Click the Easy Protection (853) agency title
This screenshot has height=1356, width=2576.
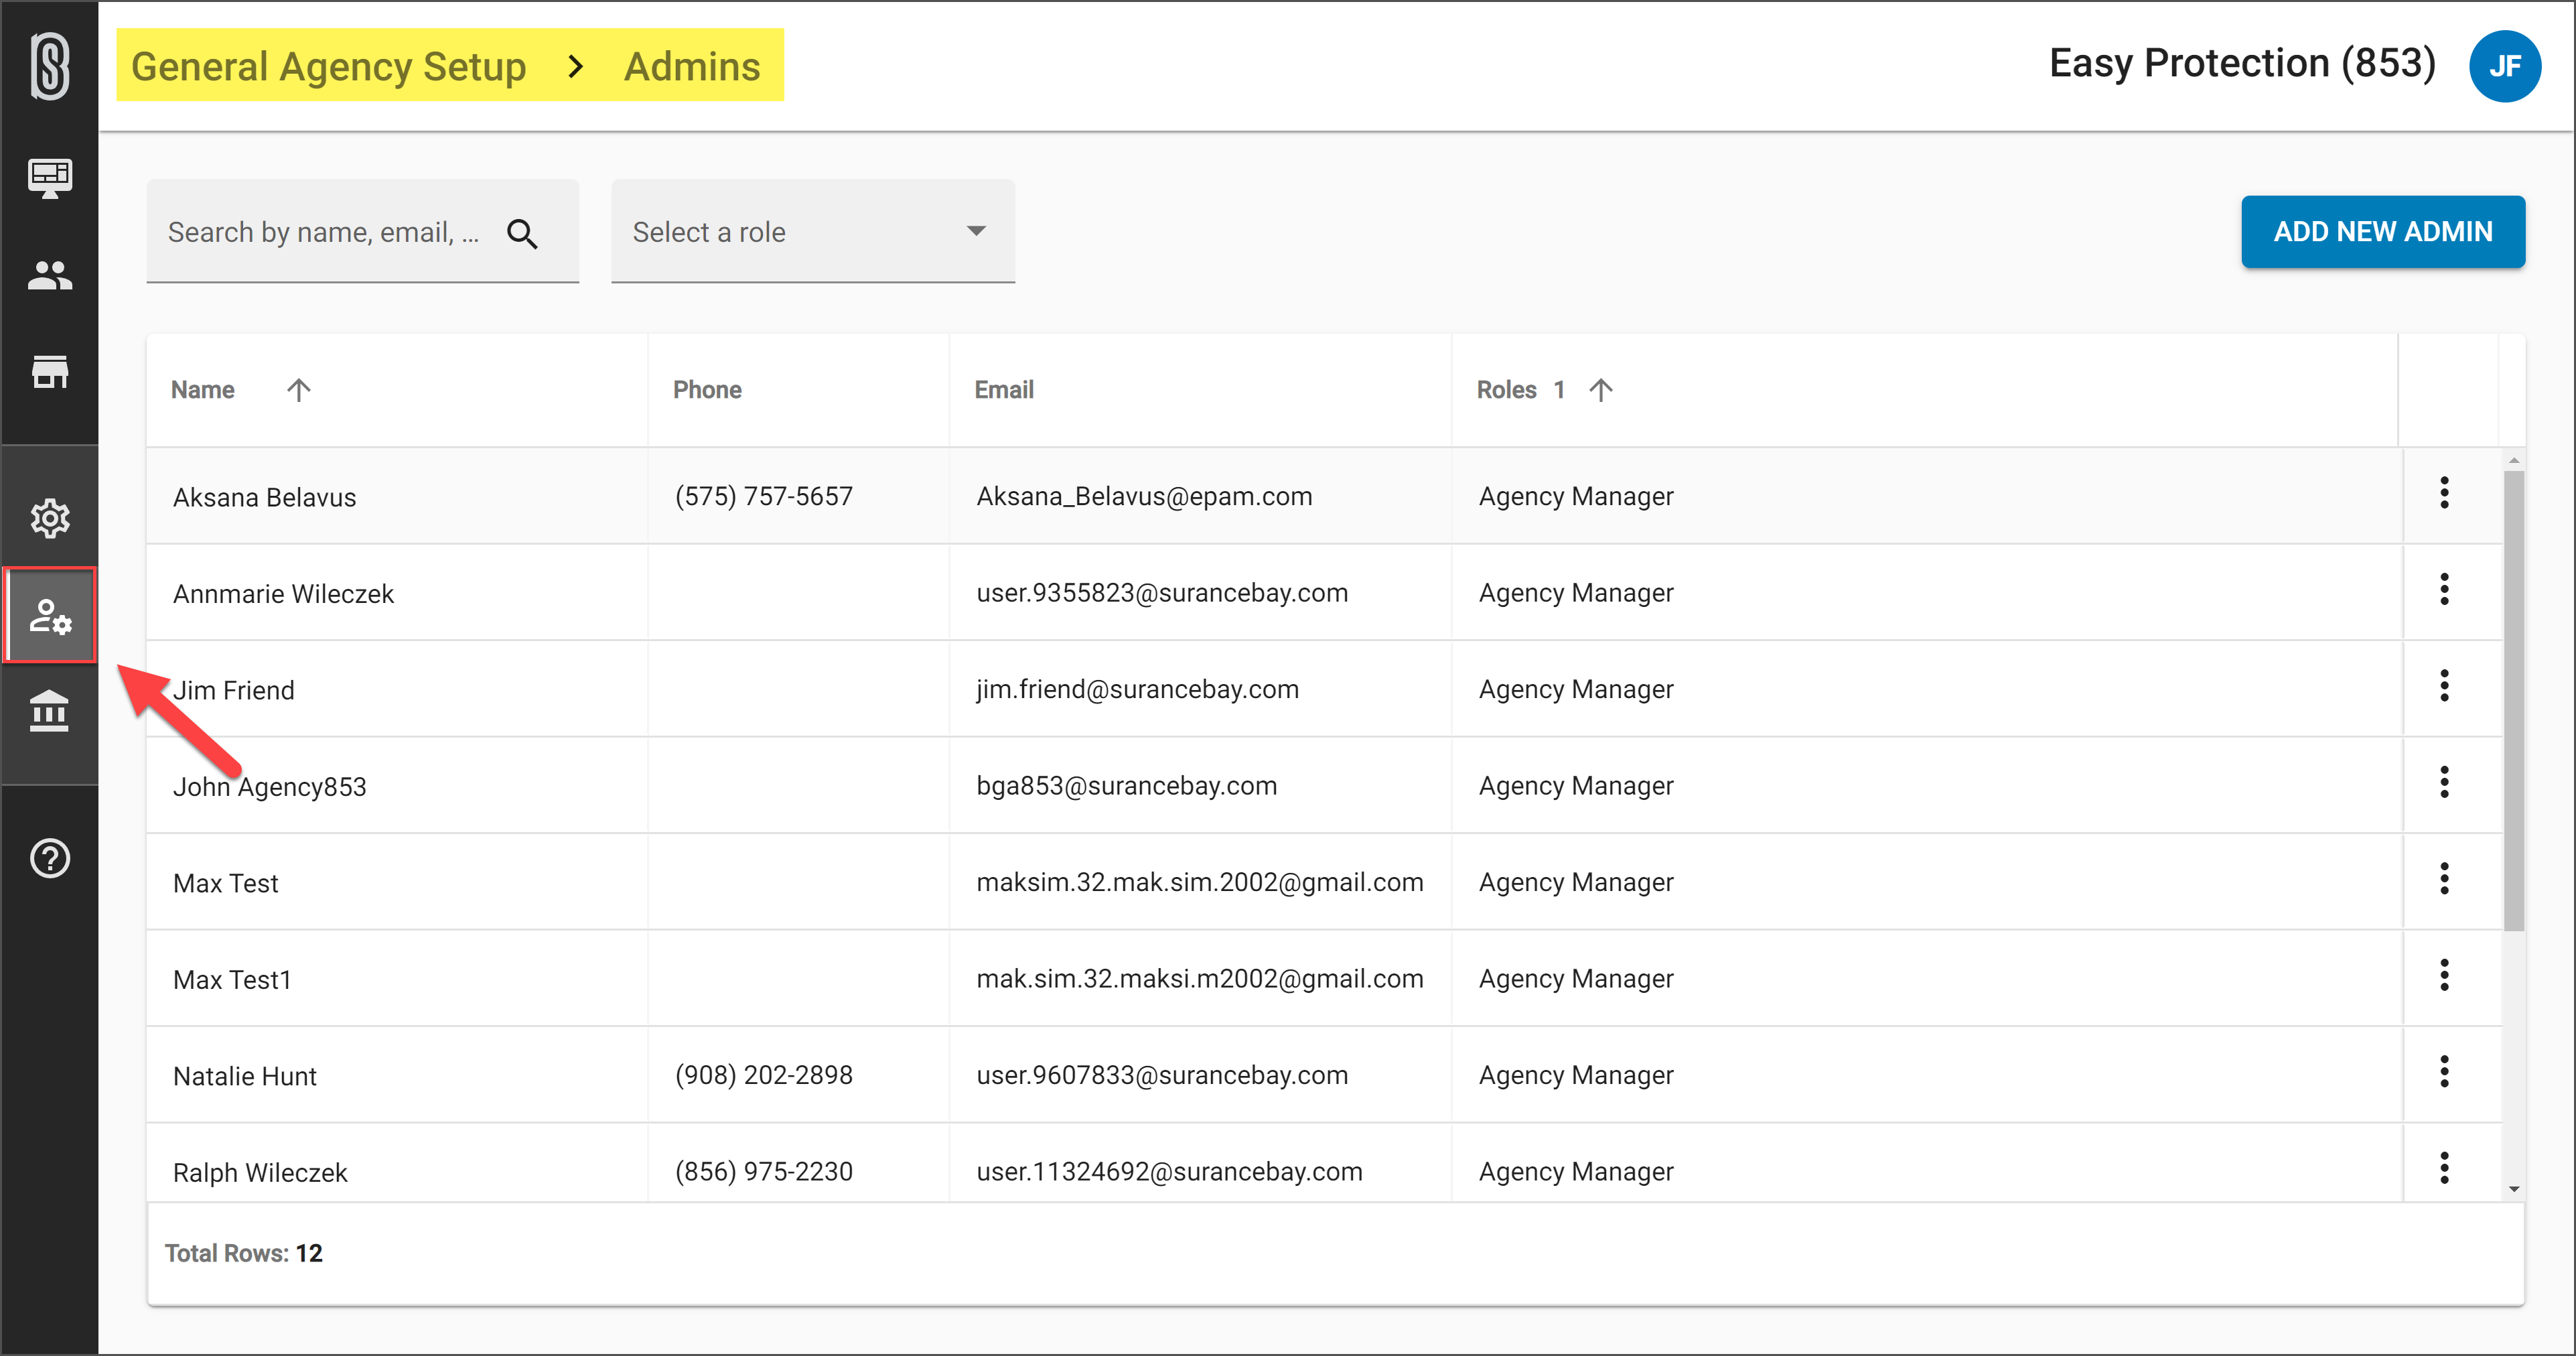click(x=2242, y=64)
